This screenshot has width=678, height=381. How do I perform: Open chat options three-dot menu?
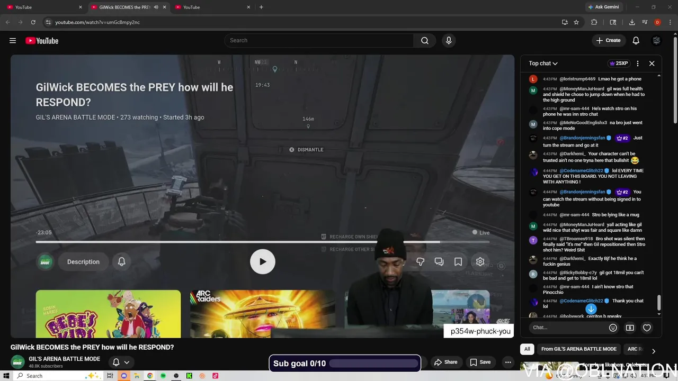(638, 63)
